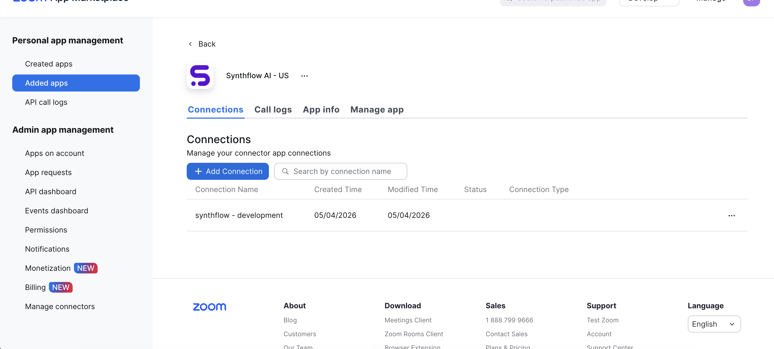774x349 pixels.
Task: Select Added apps in the sidebar
Action: click(x=76, y=83)
